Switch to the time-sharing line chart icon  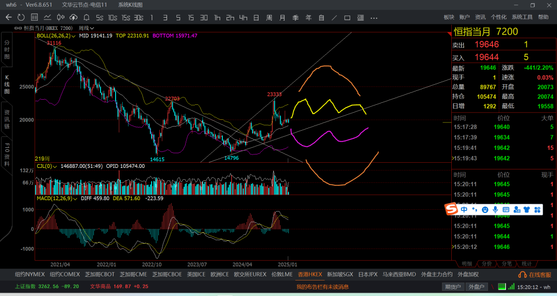coord(47,18)
